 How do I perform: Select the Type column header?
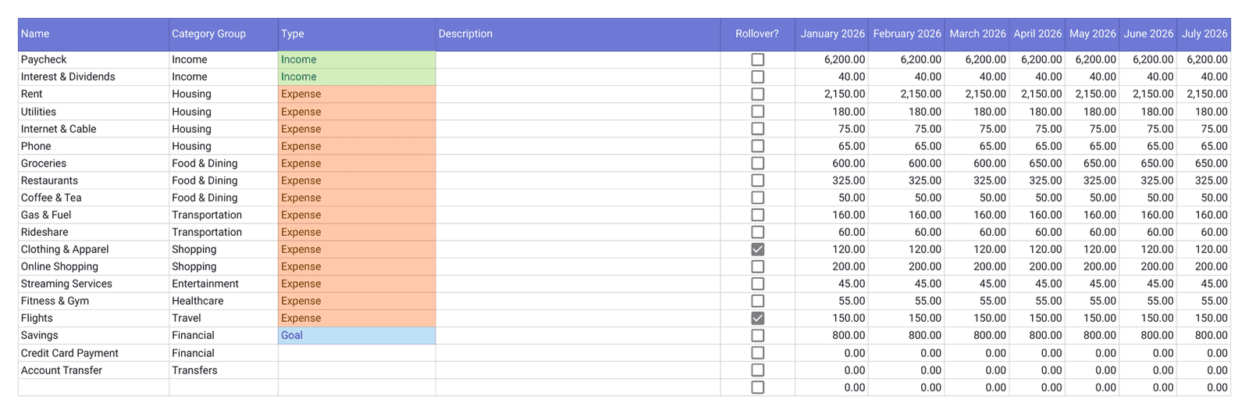point(357,34)
